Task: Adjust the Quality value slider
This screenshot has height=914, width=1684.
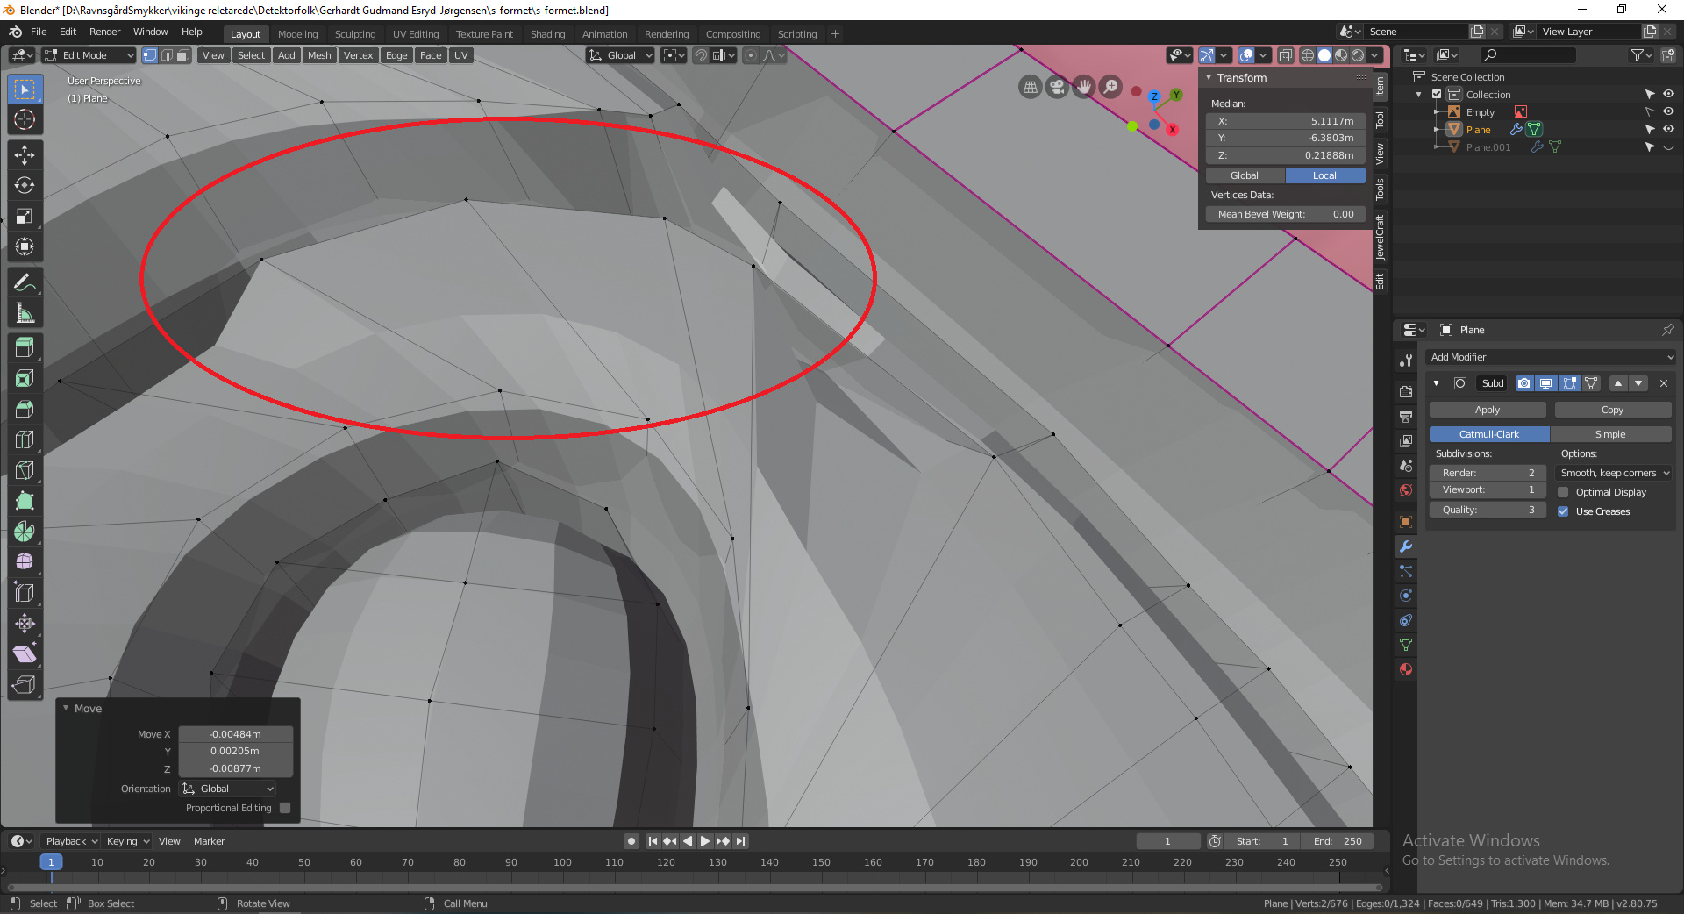Action: (x=1488, y=510)
